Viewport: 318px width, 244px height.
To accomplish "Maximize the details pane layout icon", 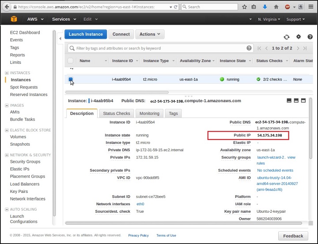I will (303, 100).
